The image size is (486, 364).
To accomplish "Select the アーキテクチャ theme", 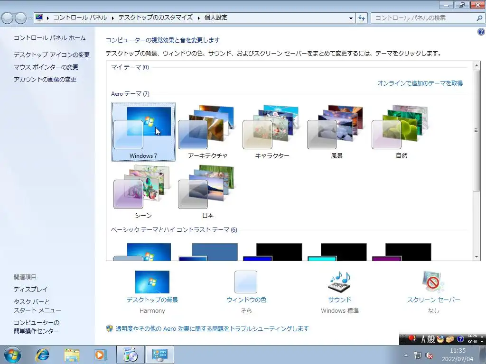I will point(208,132).
